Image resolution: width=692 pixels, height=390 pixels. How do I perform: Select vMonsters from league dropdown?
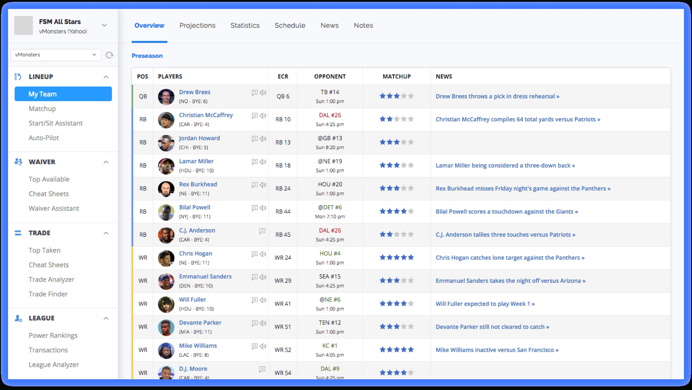click(55, 54)
